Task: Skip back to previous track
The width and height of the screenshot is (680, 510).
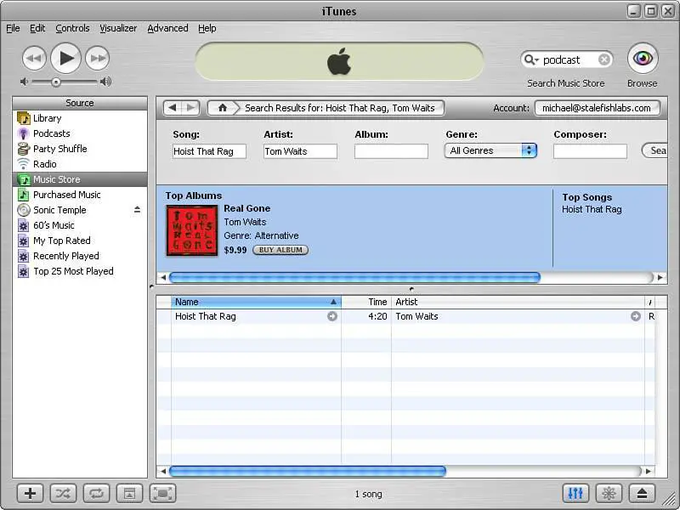Action: pyautogui.click(x=34, y=58)
